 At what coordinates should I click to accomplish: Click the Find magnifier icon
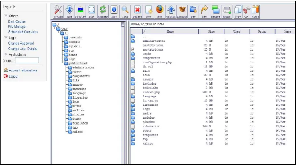[125, 11]
